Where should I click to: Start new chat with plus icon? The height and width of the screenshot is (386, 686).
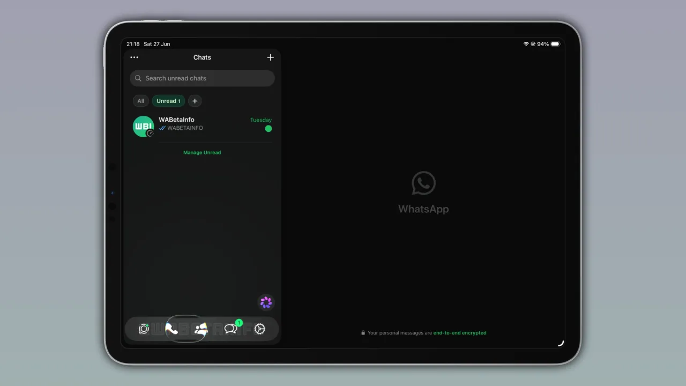270,57
